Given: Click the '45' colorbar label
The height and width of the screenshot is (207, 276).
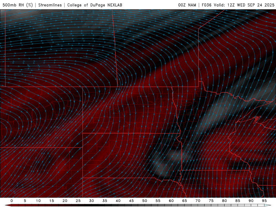Looking at the screenshot, I should (x=131, y=201).
